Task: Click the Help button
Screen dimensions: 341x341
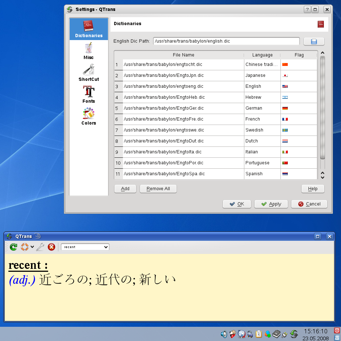Action: (x=313, y=189)
